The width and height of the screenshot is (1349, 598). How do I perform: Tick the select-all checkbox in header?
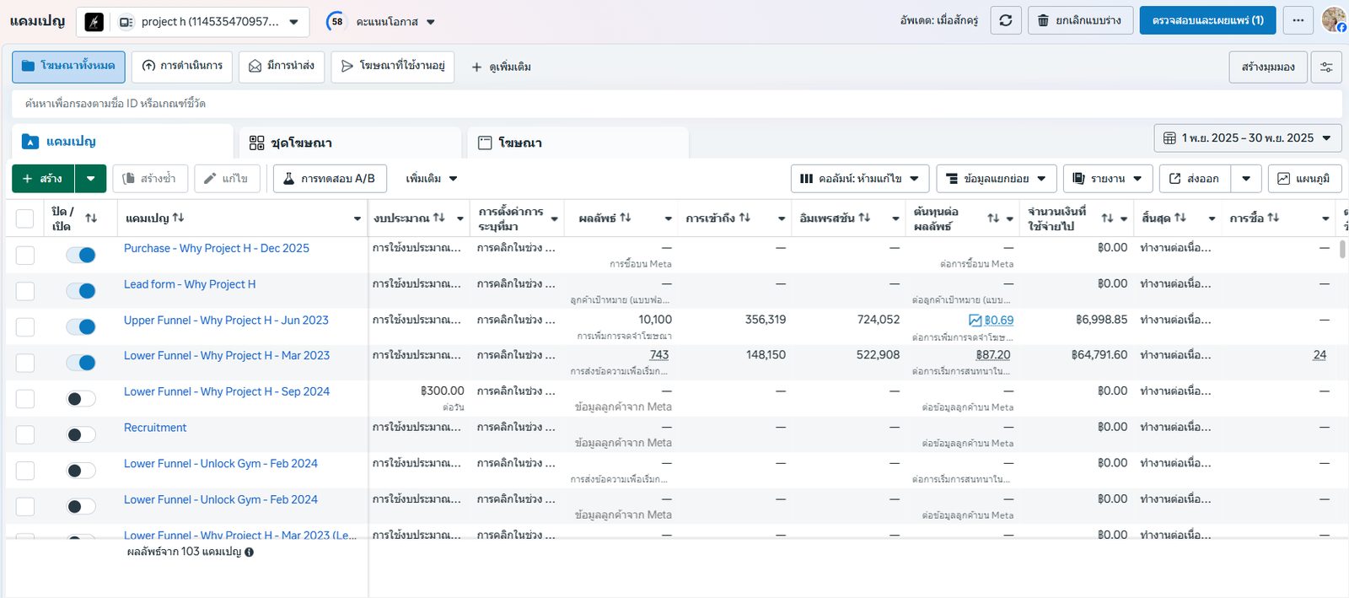(25, 218)
